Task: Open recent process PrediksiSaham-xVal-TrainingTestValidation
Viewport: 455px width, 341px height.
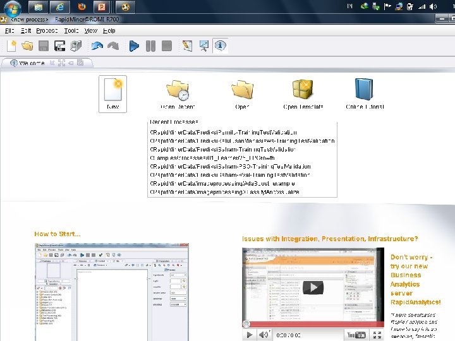Action: [x=230, y=175]
